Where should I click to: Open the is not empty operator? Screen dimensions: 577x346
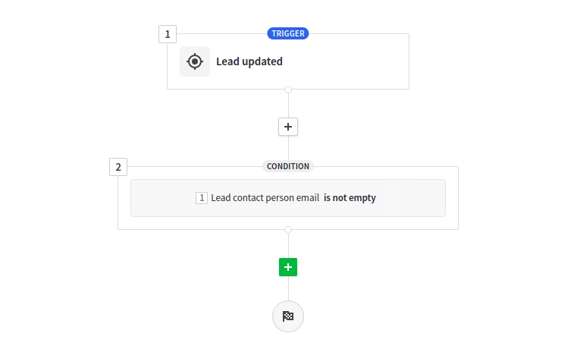coord(350,198)
